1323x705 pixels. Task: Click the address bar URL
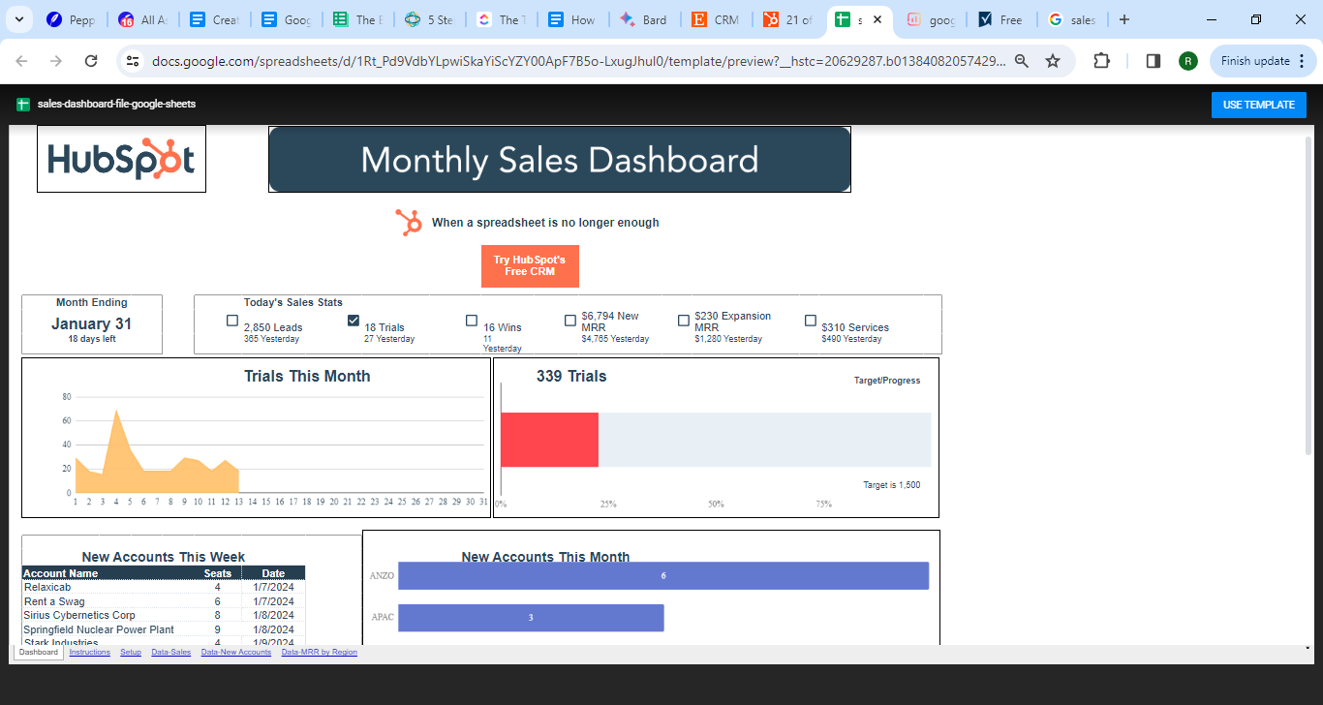[x=578, y=61]
